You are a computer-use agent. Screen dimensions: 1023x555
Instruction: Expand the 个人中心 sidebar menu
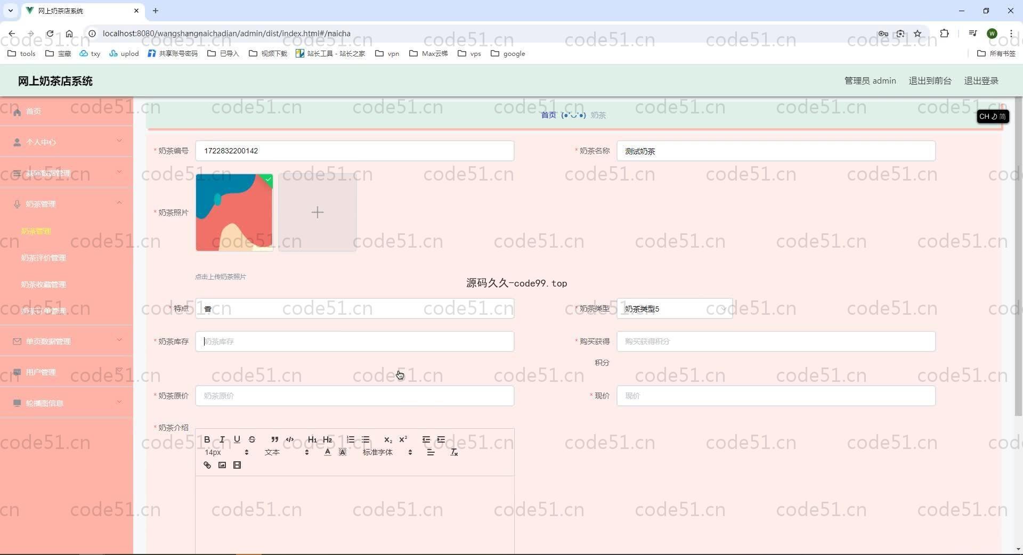click(66, 142)
